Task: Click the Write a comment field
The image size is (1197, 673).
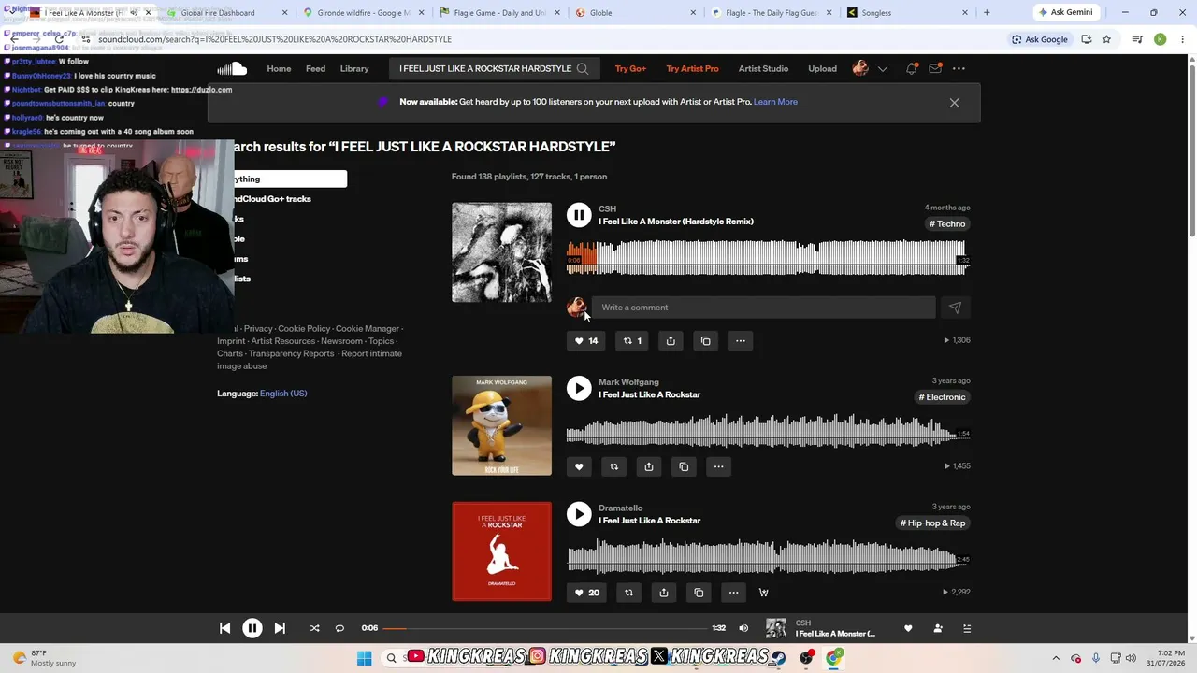Action: click(763, 308)
